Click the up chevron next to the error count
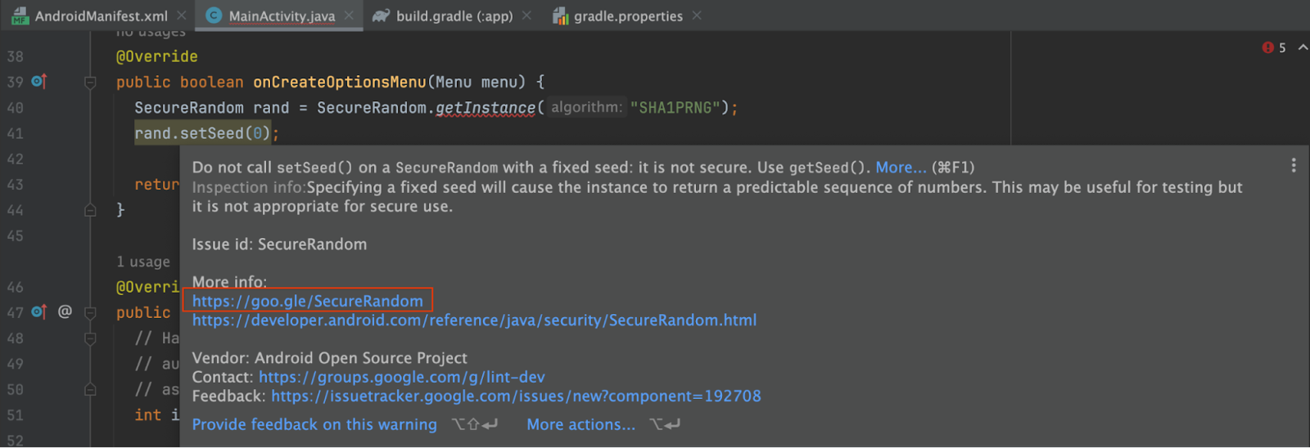The width and height of the screenshot is (1310, 448). pos(1302,47)
